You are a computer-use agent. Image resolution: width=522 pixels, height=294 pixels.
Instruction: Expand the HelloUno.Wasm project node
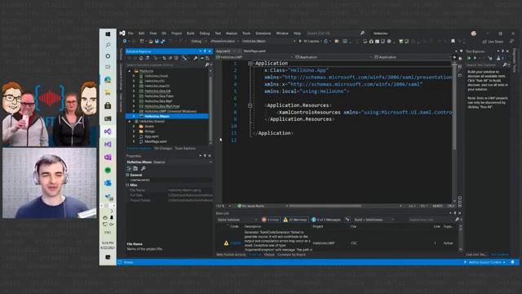point(134,116)
